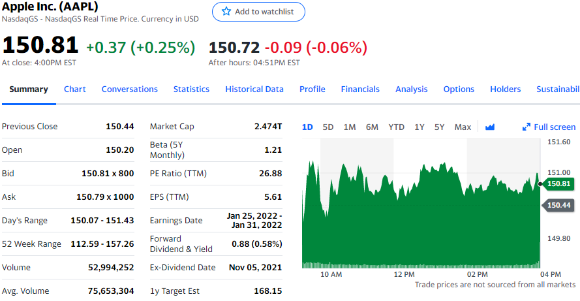
Task: Switch to the Profile tab
Action: (313, 89)
